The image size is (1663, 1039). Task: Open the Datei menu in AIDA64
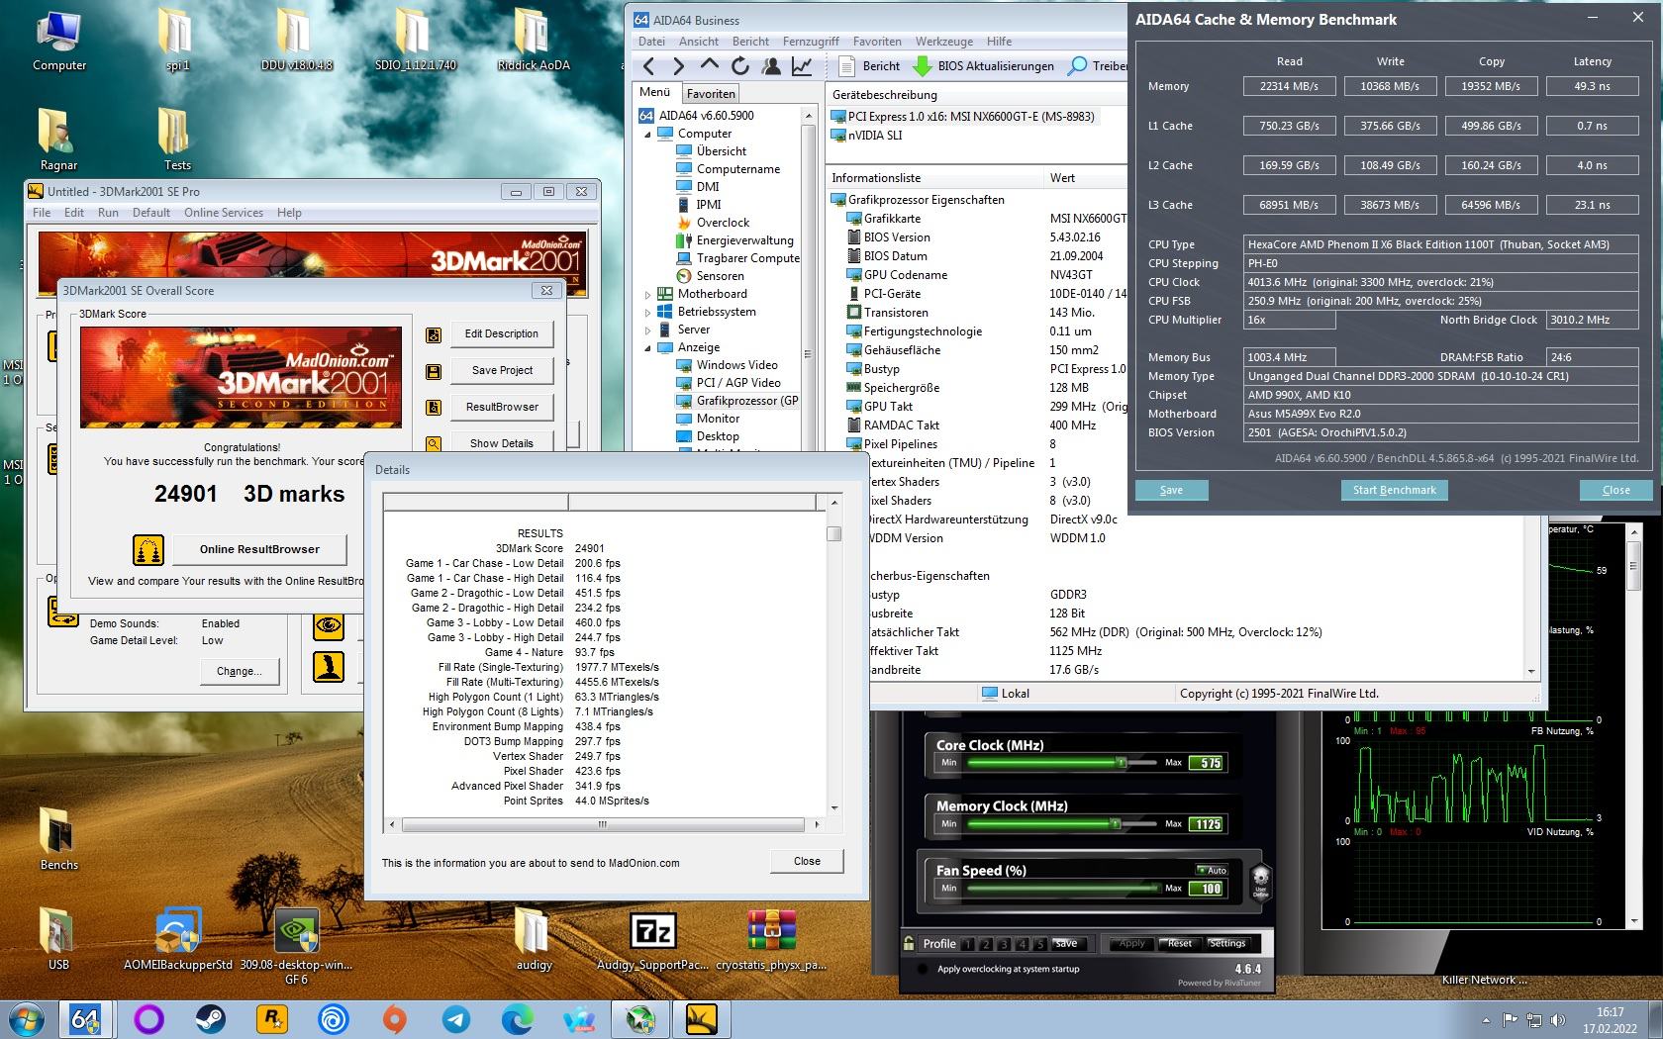[651, 42]
